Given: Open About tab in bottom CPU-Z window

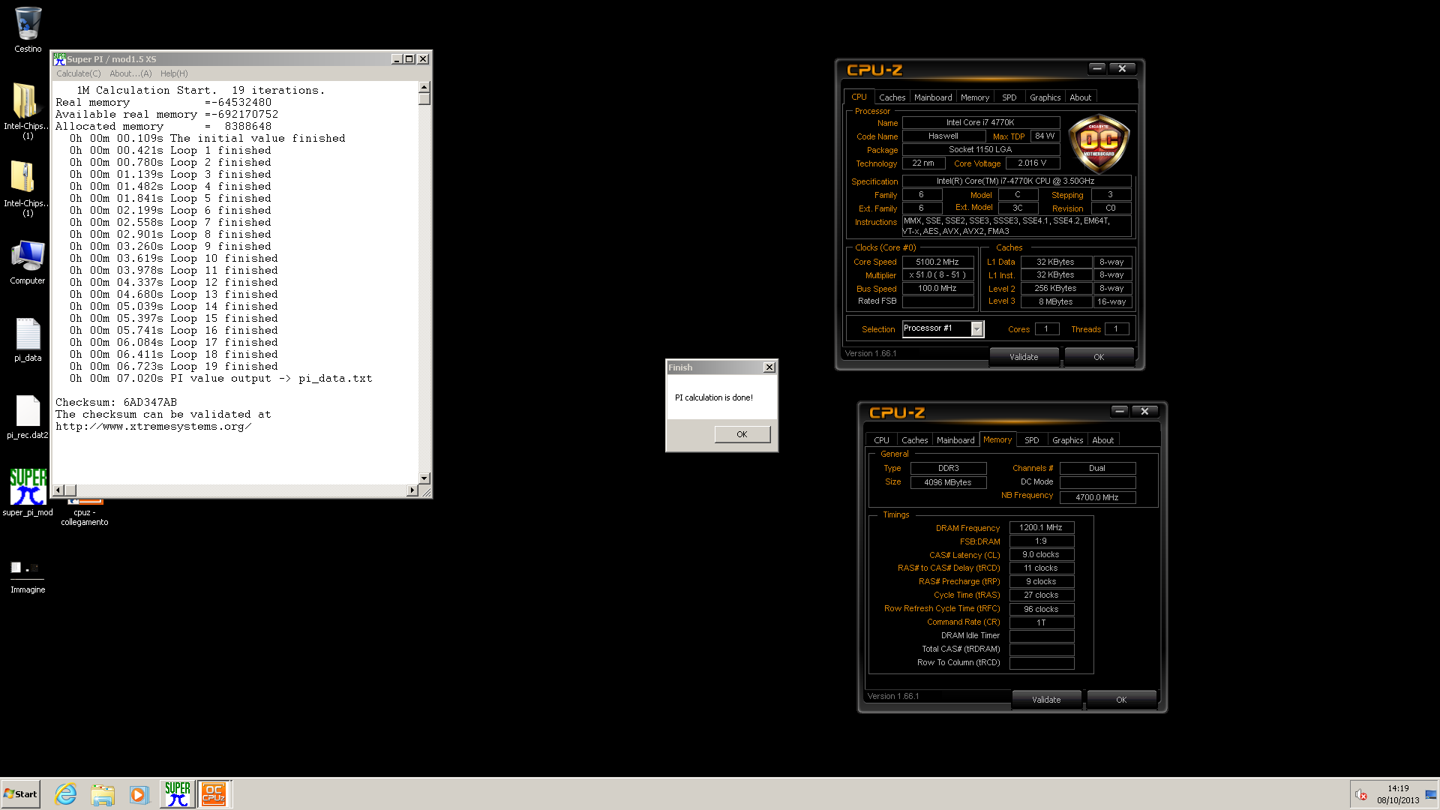Looking at the screenshot, I should pos(1102,440).
